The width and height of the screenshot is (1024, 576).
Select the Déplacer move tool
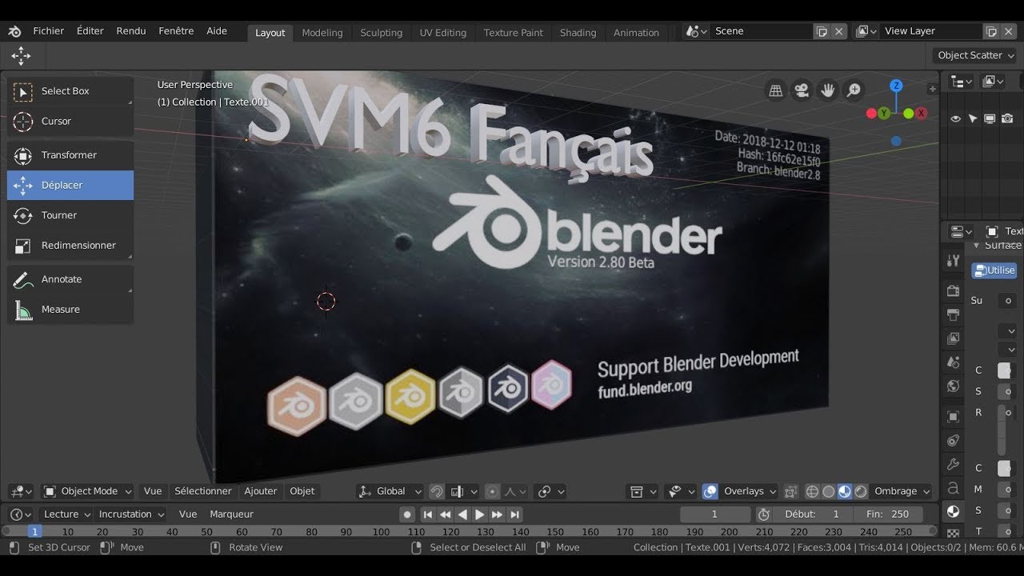point(70,185)
